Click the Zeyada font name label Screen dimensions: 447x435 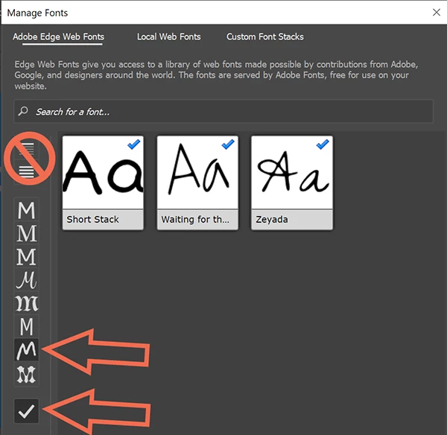tap(272, 220)
